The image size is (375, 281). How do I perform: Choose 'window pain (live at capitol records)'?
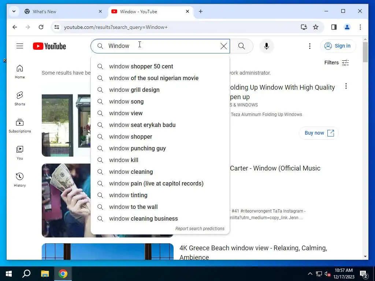pos(160,184)
